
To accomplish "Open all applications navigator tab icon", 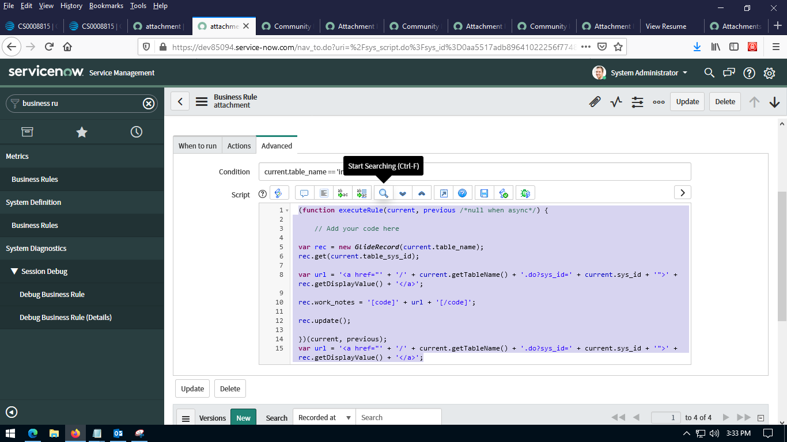I will (27, 132).
